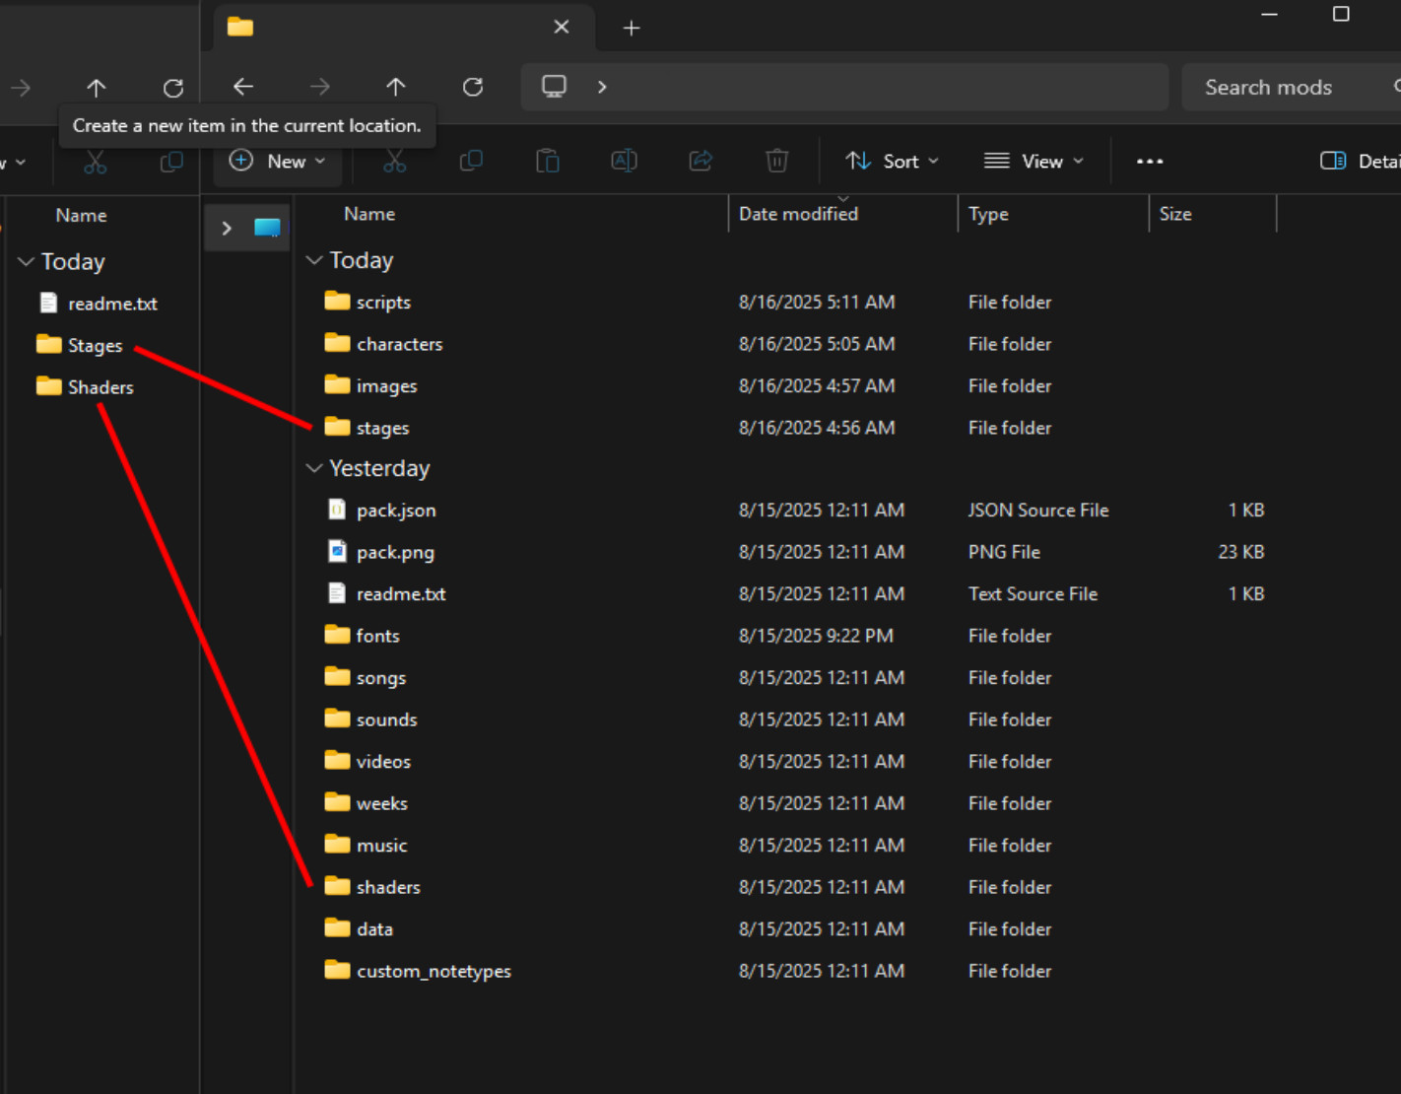Click the Delete trash can icon

pos(776,161)
